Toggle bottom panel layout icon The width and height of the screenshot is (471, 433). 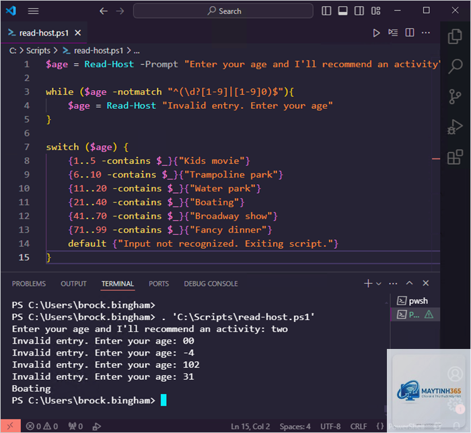tap(342, 11)
